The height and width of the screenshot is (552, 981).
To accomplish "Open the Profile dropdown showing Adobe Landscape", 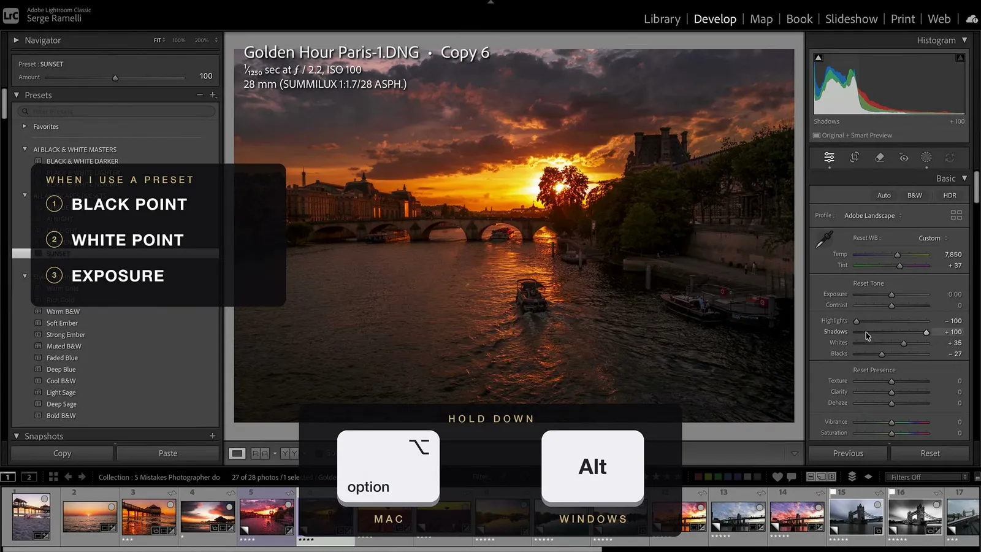I will coord(873,215).
